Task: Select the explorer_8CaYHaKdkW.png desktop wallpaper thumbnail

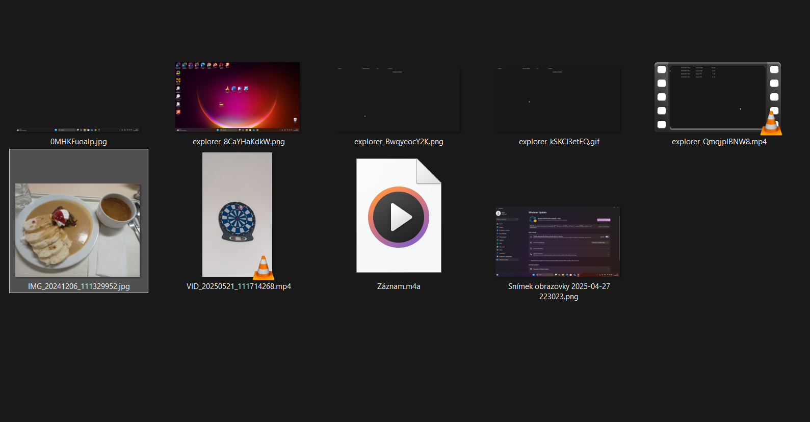Action: tap(238, 97)
